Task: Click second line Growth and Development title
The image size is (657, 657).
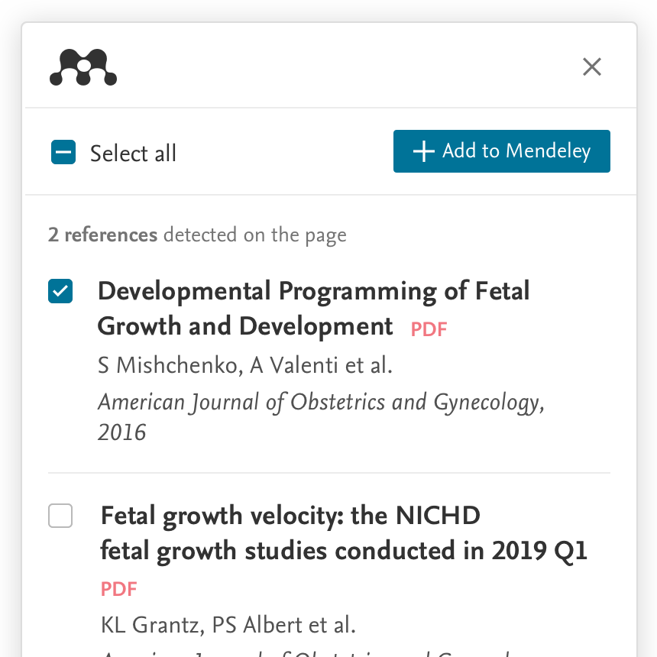Action: pos(245,326)
